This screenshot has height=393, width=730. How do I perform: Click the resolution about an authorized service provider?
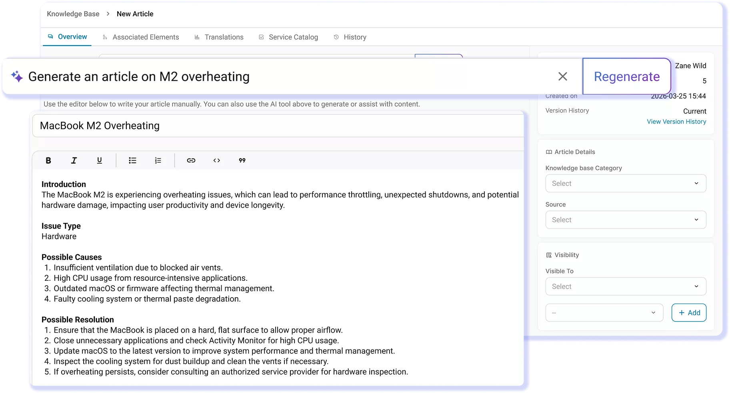tap(231, 371)
